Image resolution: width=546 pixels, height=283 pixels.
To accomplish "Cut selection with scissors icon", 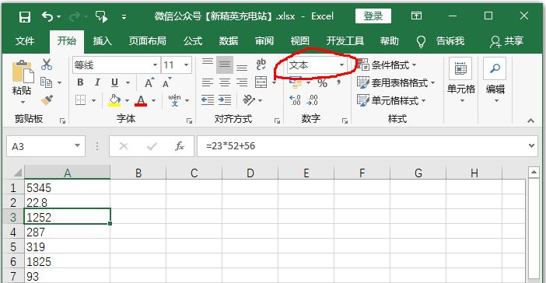I will point(47,65).
